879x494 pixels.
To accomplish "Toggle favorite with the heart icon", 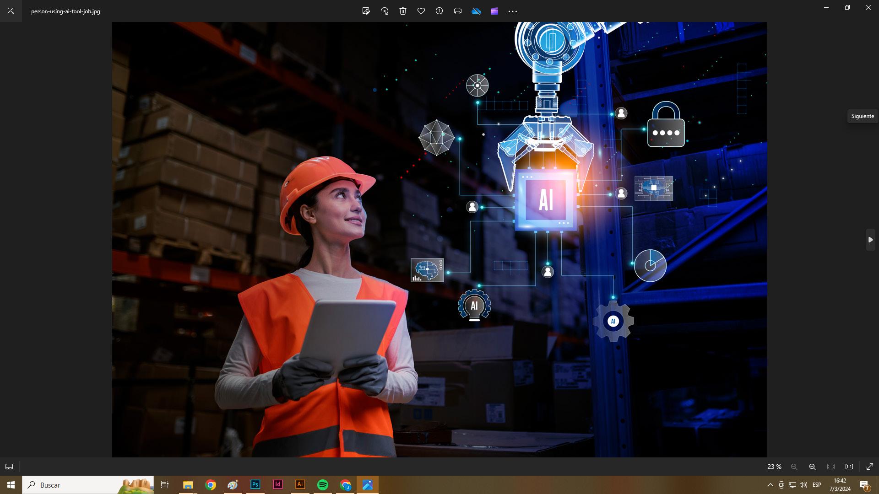I will tap(421, 11).
